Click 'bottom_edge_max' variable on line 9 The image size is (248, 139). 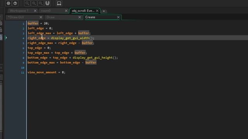click(41, 63)
